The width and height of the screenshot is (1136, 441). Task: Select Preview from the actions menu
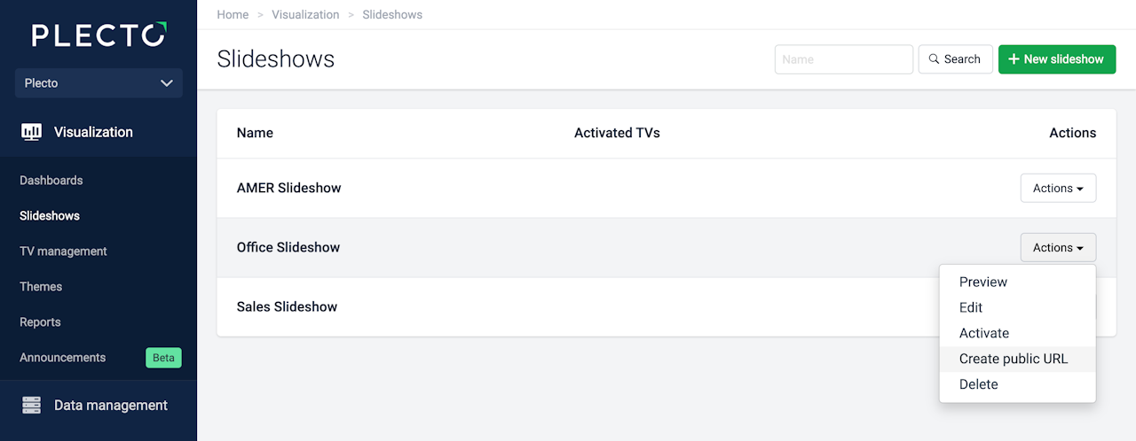pyautogui.click(x=983, y=282)
